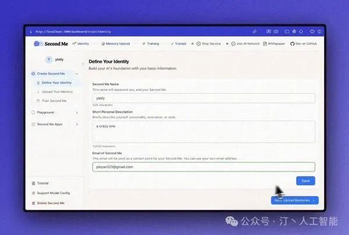The height and width of the screenshot is (235, 349).
Task: Click the globe-shaped icon in browser toolbar
Action: coord(294,31)
